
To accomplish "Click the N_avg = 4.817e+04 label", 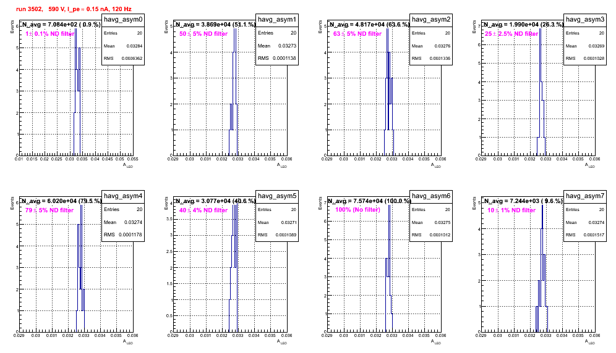I will point(369,24).
